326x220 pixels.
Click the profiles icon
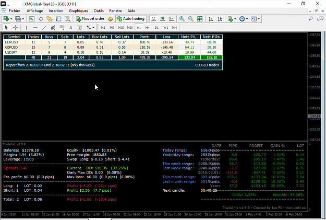18,19
